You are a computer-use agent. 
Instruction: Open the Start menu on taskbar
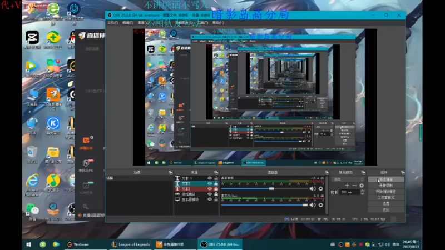tap(28, 244)
